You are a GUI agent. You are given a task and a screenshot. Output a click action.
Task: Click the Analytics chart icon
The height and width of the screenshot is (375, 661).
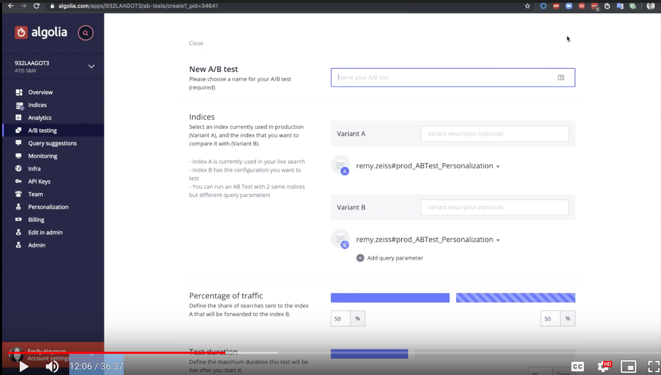pyautogui.click(x=19, y=117)
